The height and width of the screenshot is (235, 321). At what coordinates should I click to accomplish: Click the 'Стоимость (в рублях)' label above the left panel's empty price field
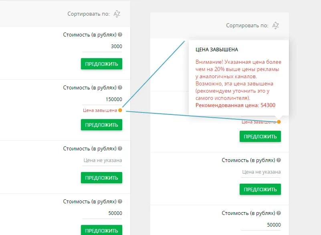pos(90,148)
